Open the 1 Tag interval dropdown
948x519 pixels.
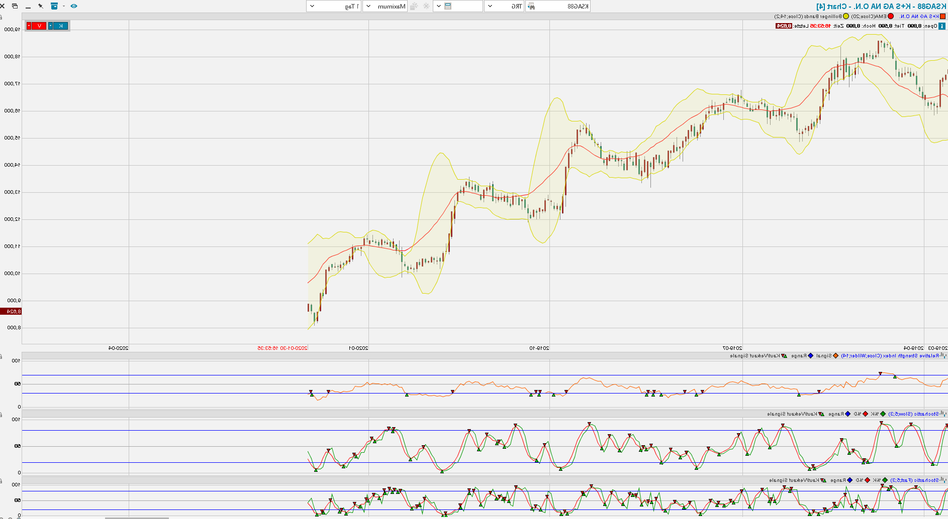pyautogui.click(x=312, y=6)
